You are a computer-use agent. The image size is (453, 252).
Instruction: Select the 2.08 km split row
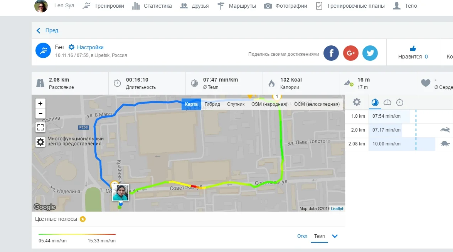399,144
